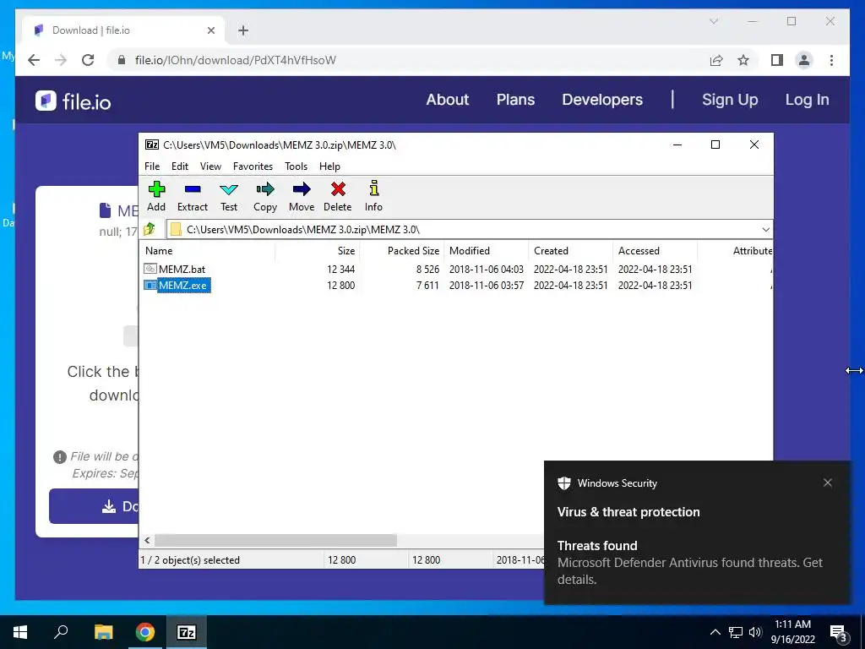Share this page icon in address bar

716,60
